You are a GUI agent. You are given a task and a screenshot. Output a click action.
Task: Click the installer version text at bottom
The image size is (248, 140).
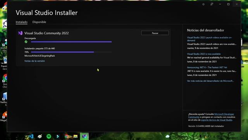[206, 126]
